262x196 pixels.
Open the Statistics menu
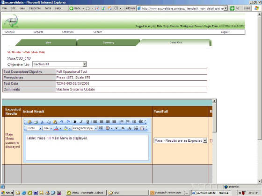point(68,32)
